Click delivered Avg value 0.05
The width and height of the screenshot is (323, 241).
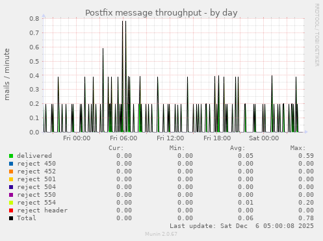pyautogui.click(x=246, y=156)
